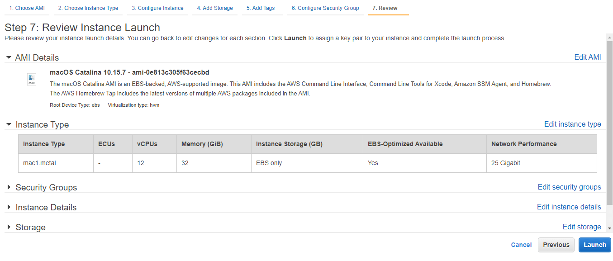The image size is (613, 261).
Task: Click the Instance Type column header
Action: point(56,144)
